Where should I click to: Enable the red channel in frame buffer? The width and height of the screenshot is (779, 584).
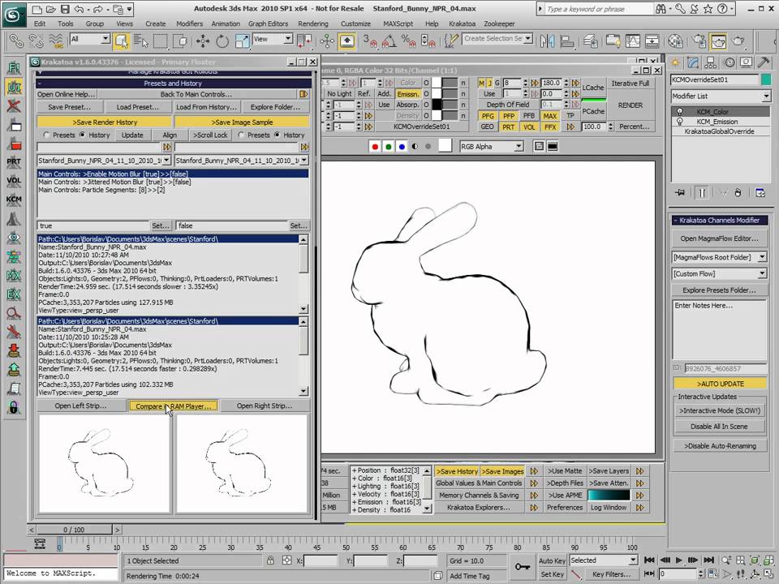[x=375, y=147]
